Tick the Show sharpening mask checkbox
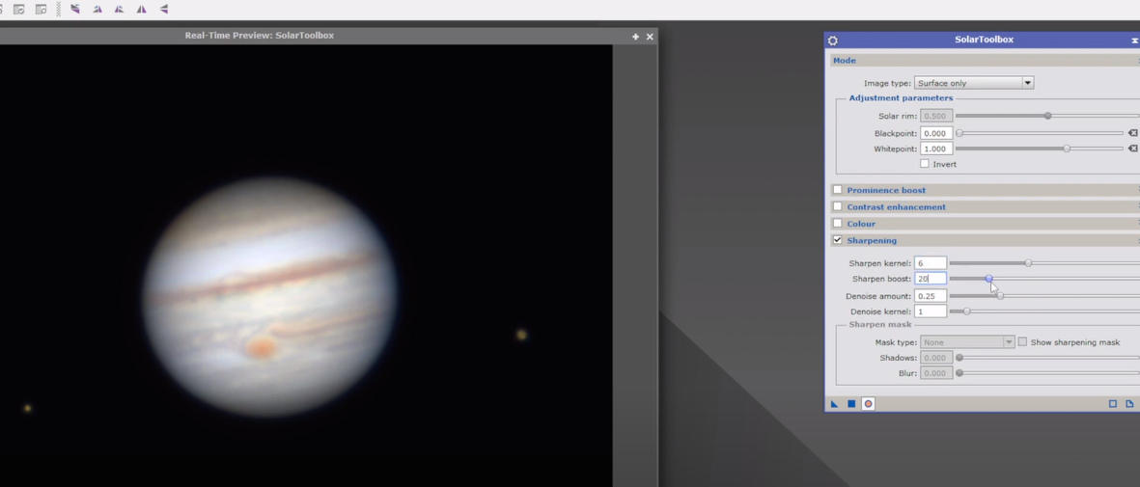 tap(1022, 341)
